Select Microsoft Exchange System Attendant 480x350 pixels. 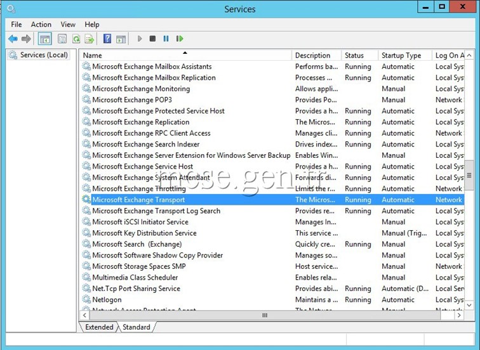coord(272,178)
